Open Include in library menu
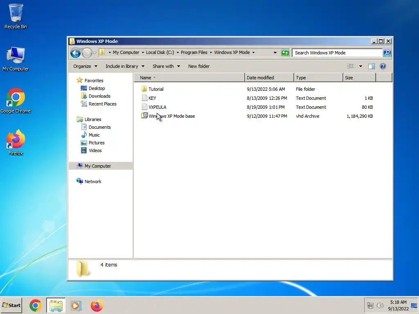Image resolution: width=419 pixels, height=314 pixels. 125,66
